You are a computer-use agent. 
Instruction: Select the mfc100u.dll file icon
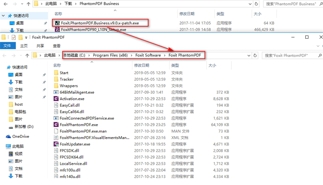coord(56,170)
